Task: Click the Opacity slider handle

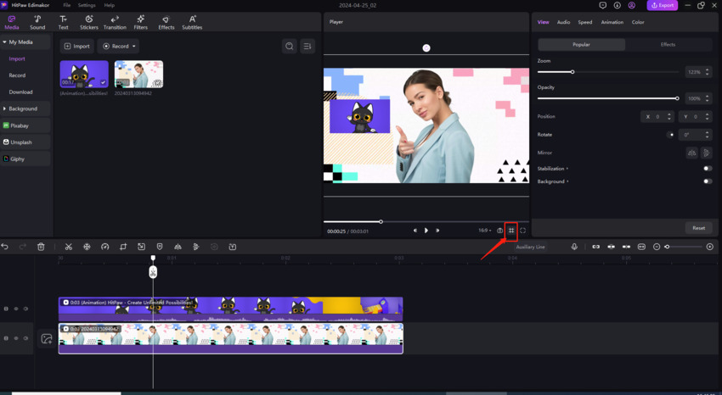Action: pyautogui.click(x=677, y=98)
